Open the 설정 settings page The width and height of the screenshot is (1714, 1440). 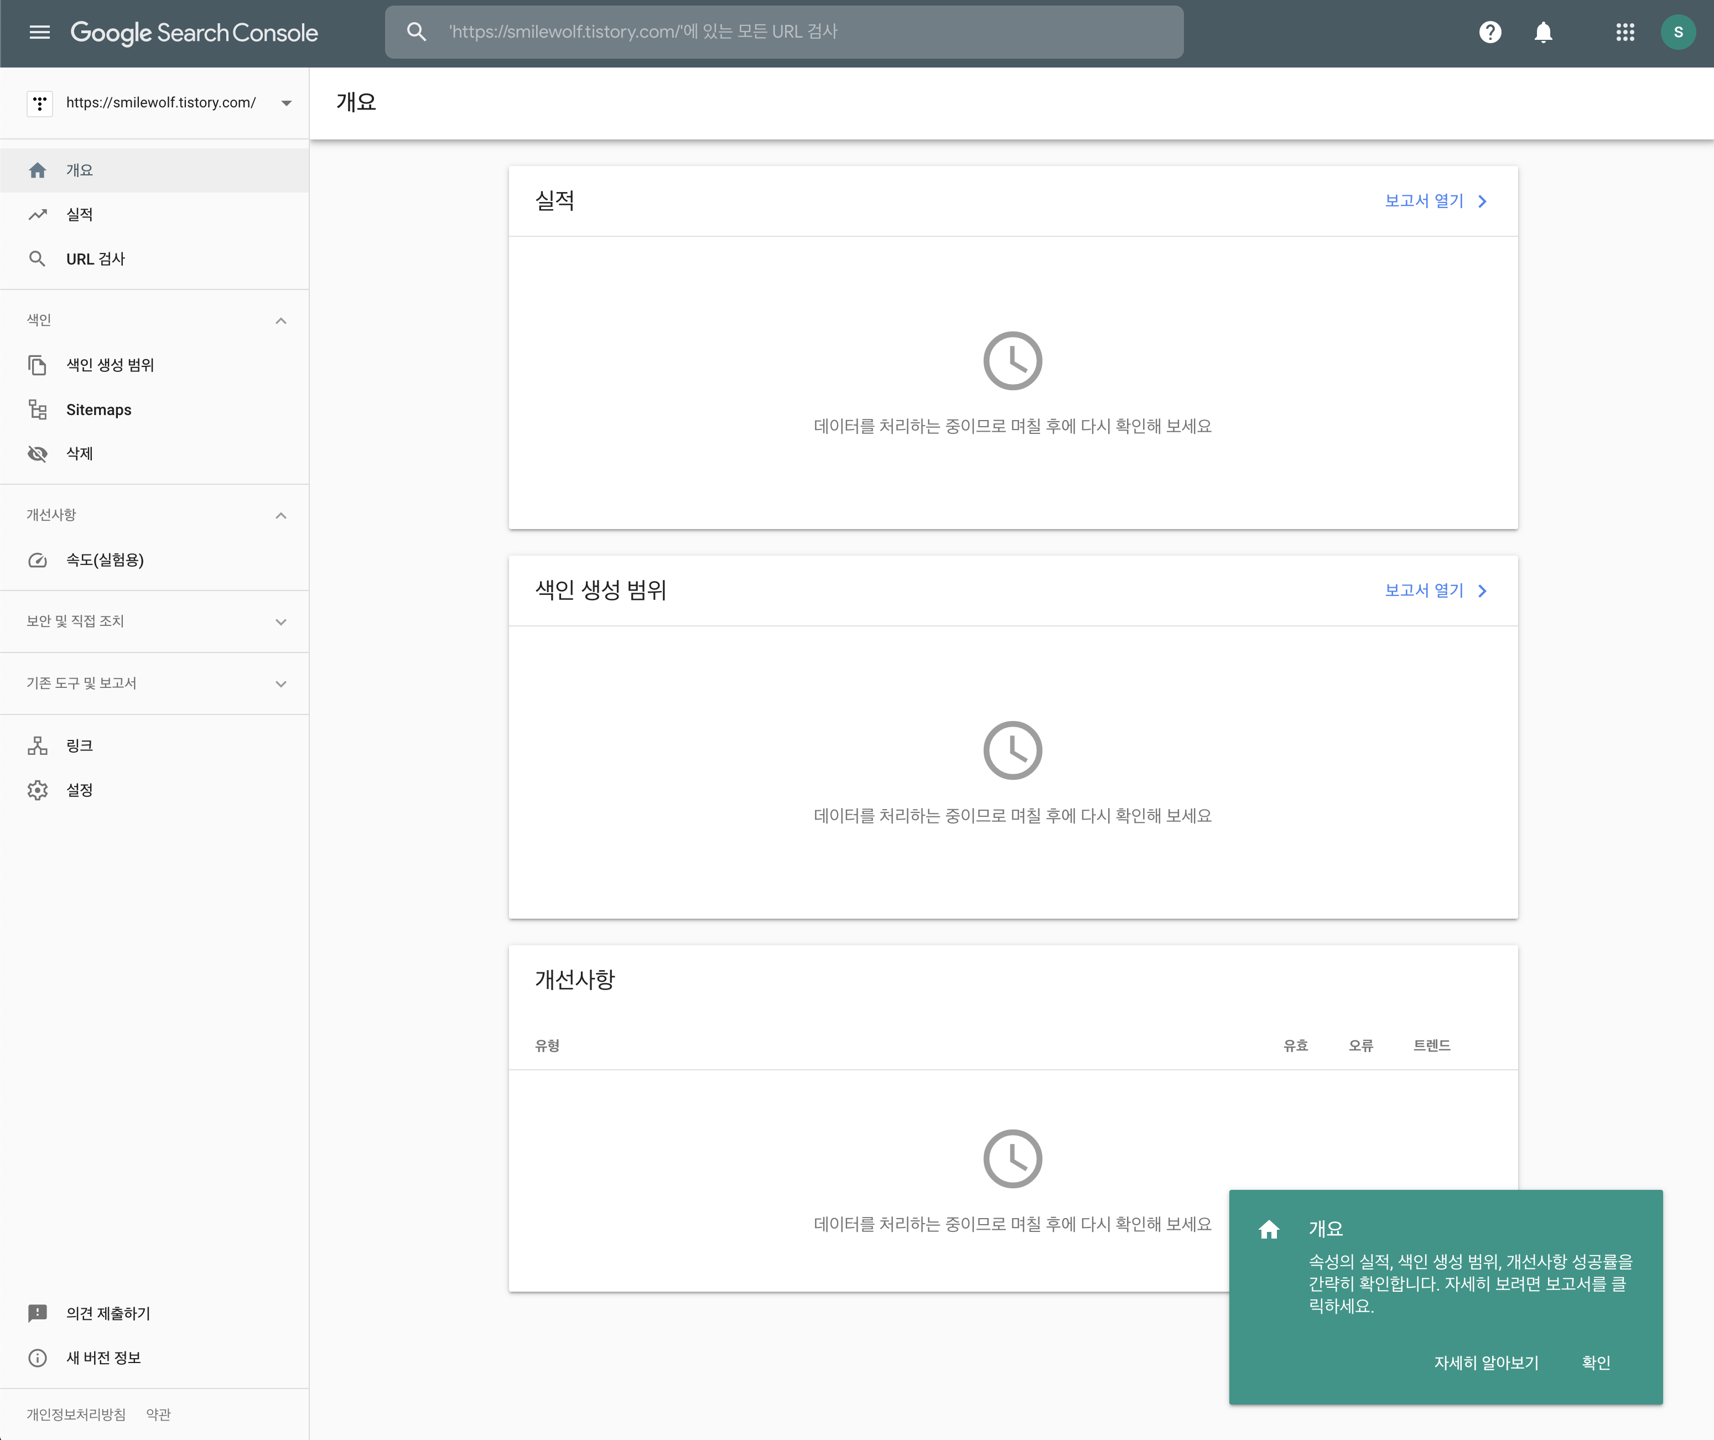(x=79, y=790)
